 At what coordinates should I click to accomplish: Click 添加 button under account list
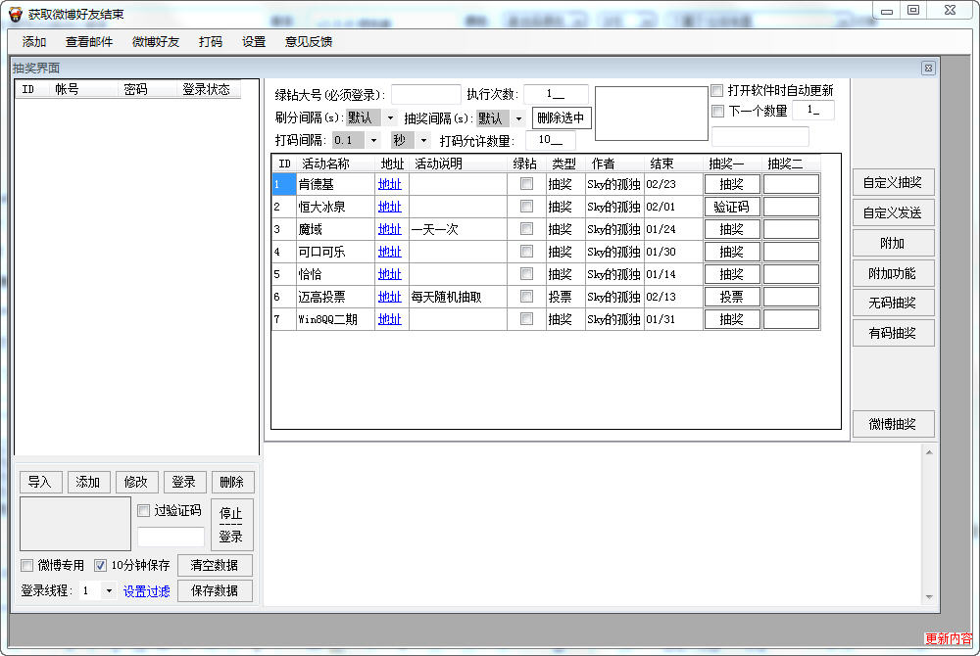pos(88,482)
